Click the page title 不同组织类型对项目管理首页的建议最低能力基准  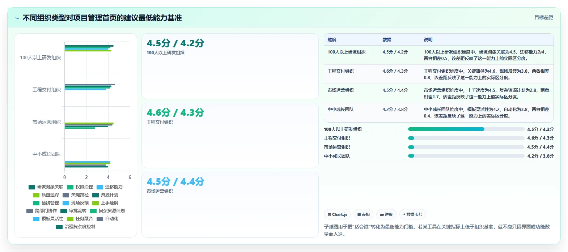pos(102,18)
